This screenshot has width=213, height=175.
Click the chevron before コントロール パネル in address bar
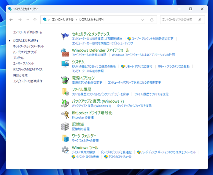tap(49, 20)
